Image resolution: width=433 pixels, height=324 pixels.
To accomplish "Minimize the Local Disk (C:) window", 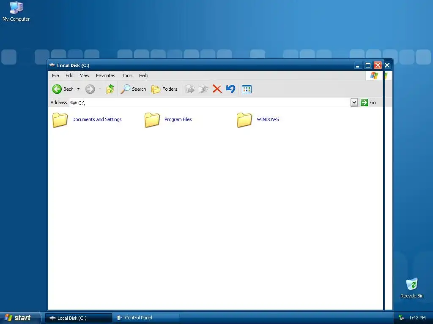I will click(x=358, y=65).
